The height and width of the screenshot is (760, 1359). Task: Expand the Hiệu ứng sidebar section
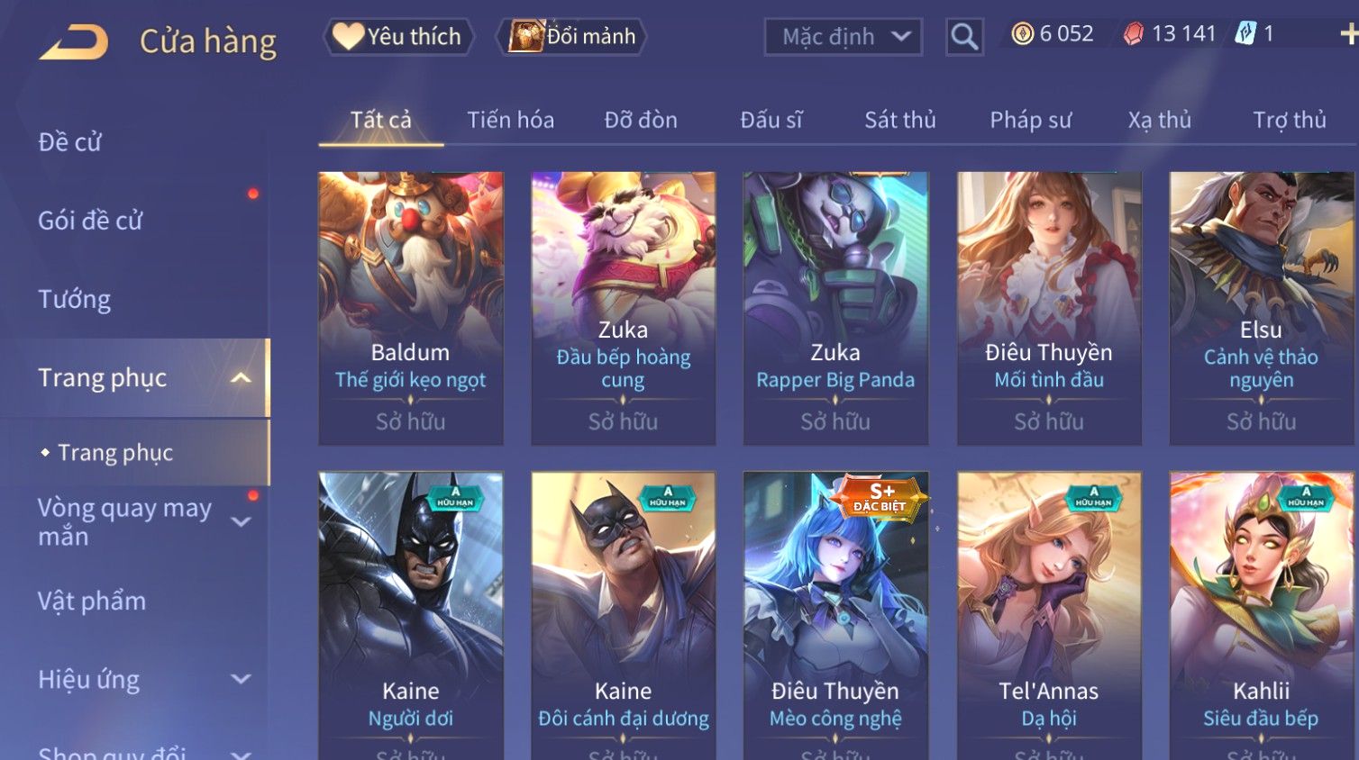pyautogui.click(x=241, y=679)
